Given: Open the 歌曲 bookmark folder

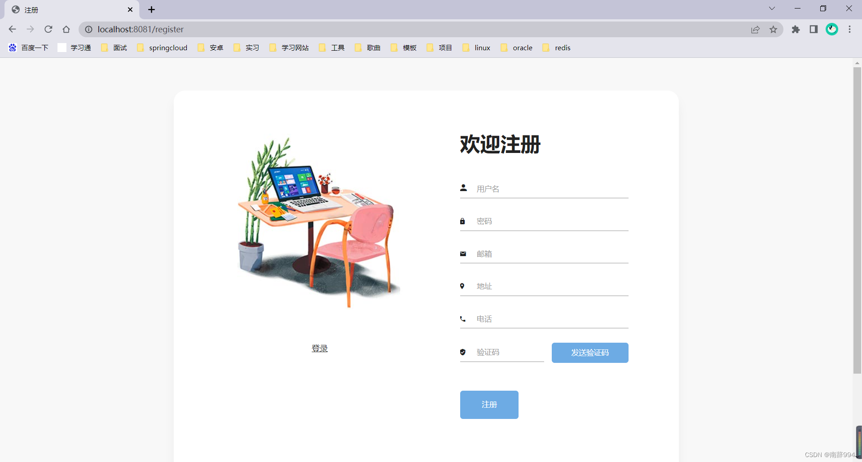Looking at the screenshot, I should point(367,48).
